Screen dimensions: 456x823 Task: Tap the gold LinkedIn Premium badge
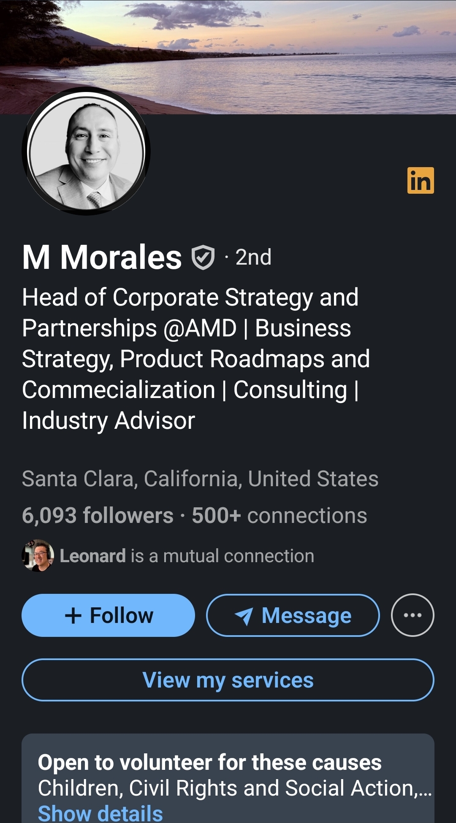click(421, 180)
